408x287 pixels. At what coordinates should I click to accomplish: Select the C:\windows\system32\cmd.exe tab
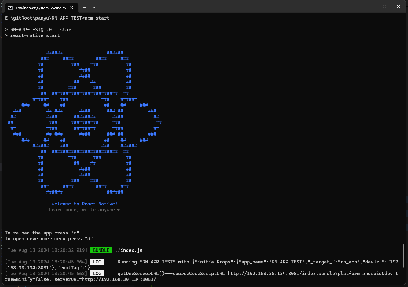tap(40, 8)
